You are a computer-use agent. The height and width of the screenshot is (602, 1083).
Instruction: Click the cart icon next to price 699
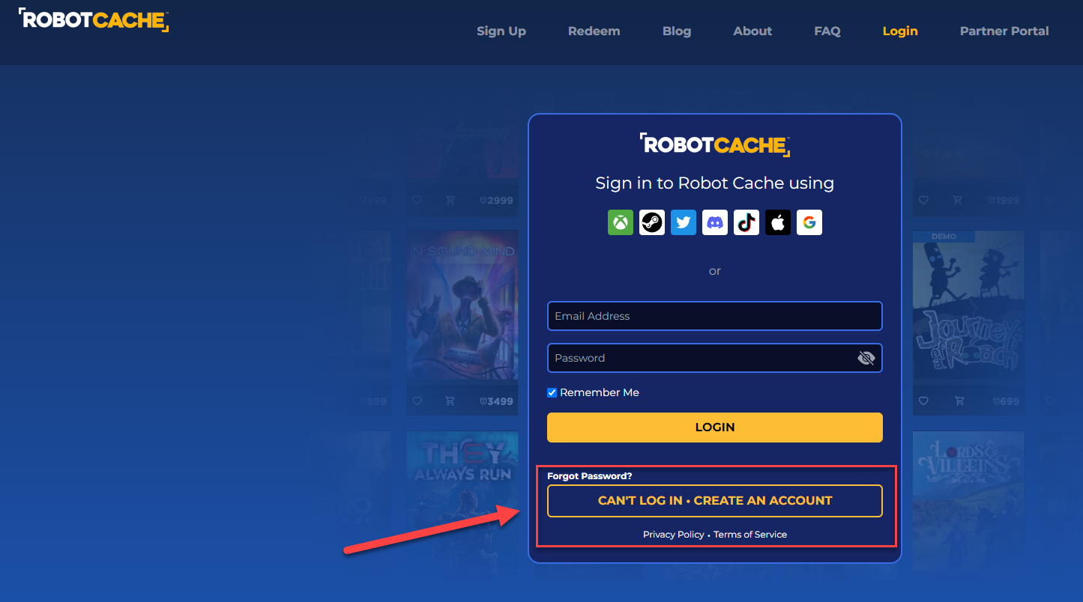click(x=959, y=401)
